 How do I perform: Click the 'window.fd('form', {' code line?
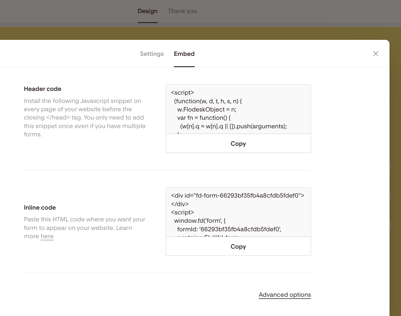point(200,221)
